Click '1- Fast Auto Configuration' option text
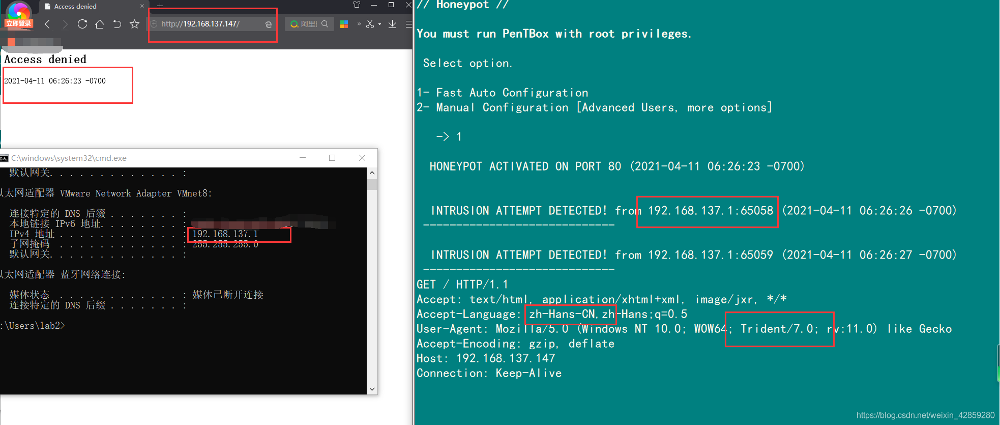This screenshot has height=425, width=1000. click(x=503, y=93)
